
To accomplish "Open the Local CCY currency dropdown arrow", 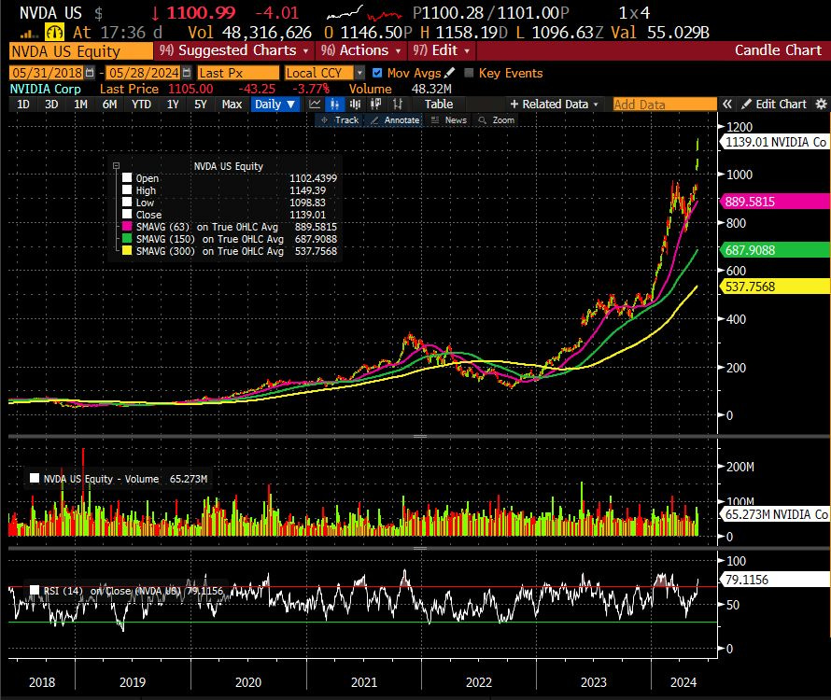I will (359, 73).
